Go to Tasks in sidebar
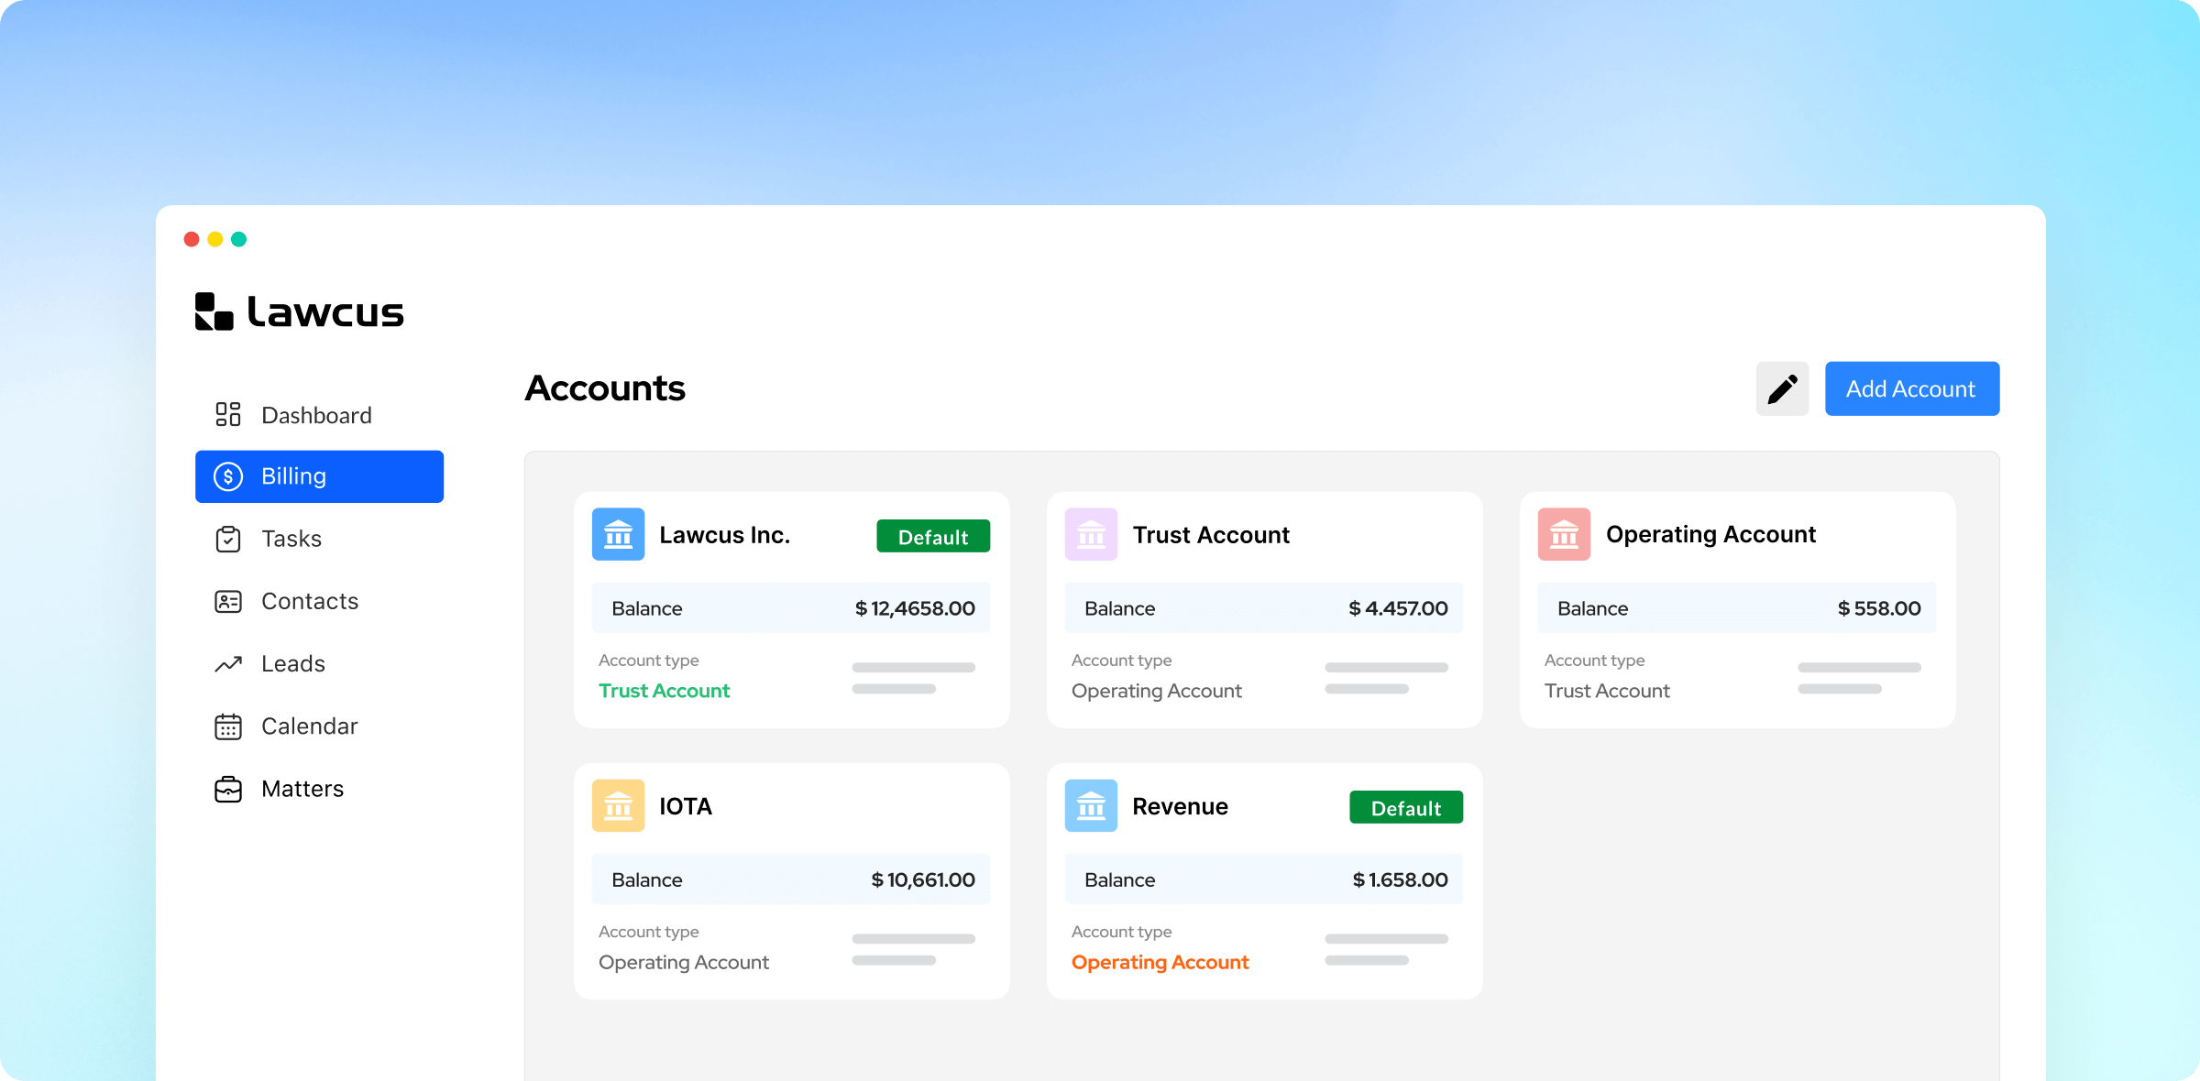This screenshot has width=2200, height=1081. [291, 539]
